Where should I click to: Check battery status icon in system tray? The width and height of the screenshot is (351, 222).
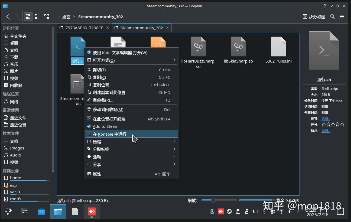tap(255, 211)
